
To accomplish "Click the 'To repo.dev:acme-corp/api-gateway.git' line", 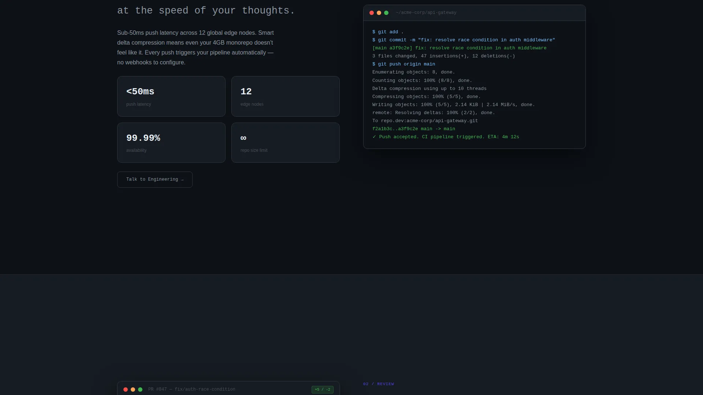I will [x=425, y=121].
